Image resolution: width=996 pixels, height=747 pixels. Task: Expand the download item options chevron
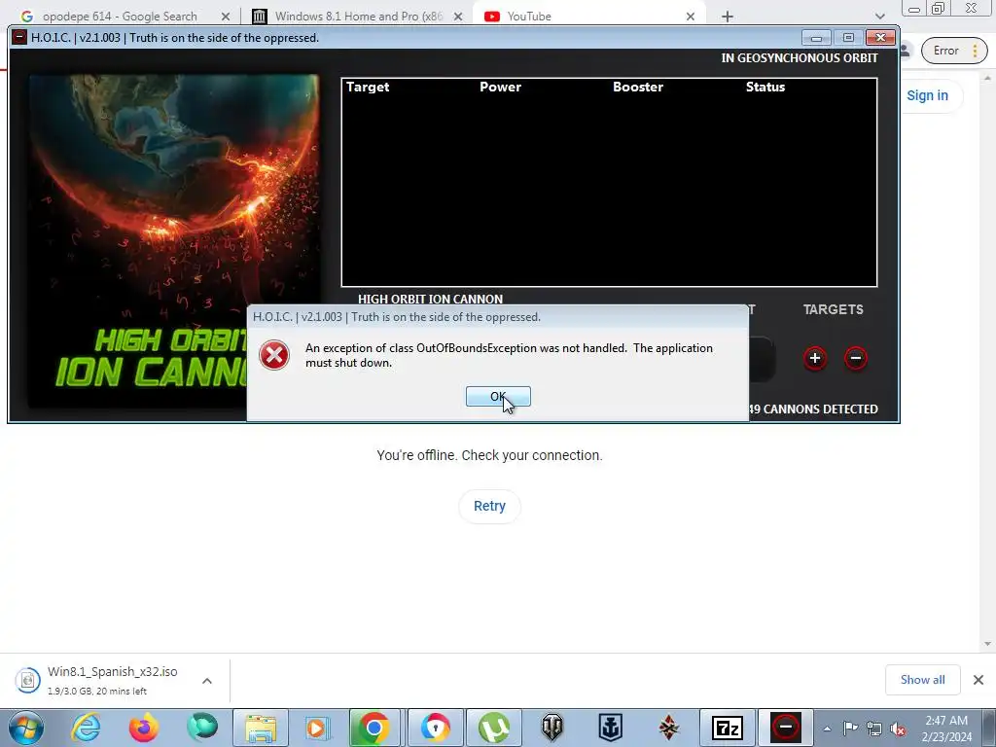[207, 681]
